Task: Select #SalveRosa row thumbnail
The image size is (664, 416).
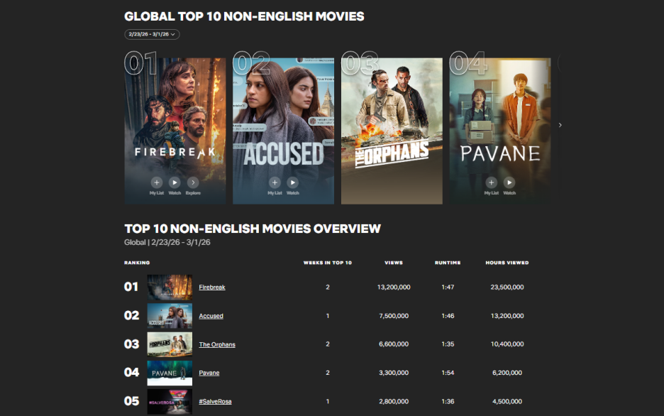Action: click(170, 402)
